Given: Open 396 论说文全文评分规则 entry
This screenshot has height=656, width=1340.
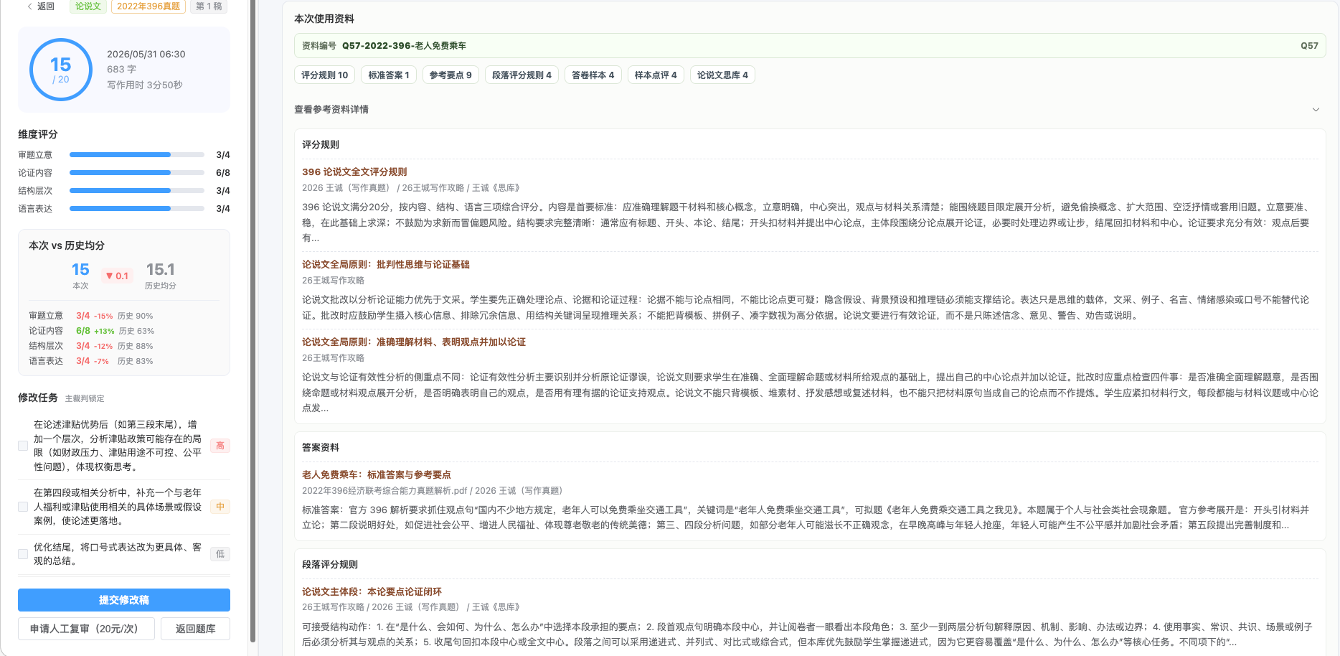Looking at the screenshot, I should [354, 172].
